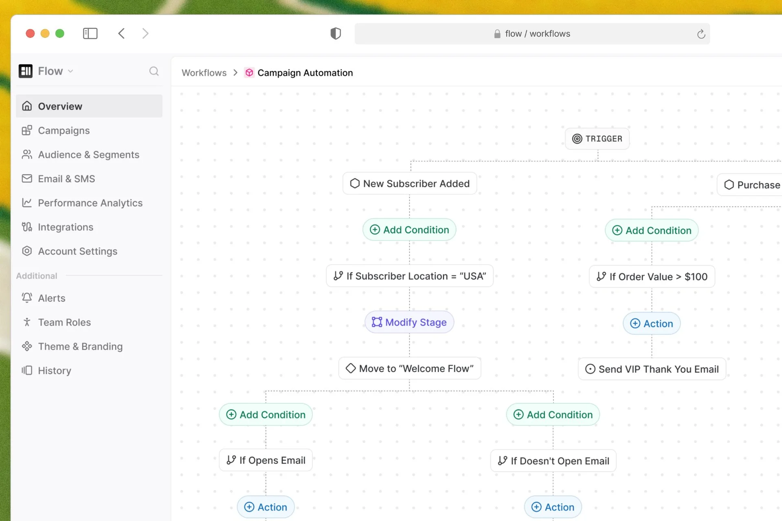Click Action below If Opens Email
782x521 pixels.
(266, 507)
